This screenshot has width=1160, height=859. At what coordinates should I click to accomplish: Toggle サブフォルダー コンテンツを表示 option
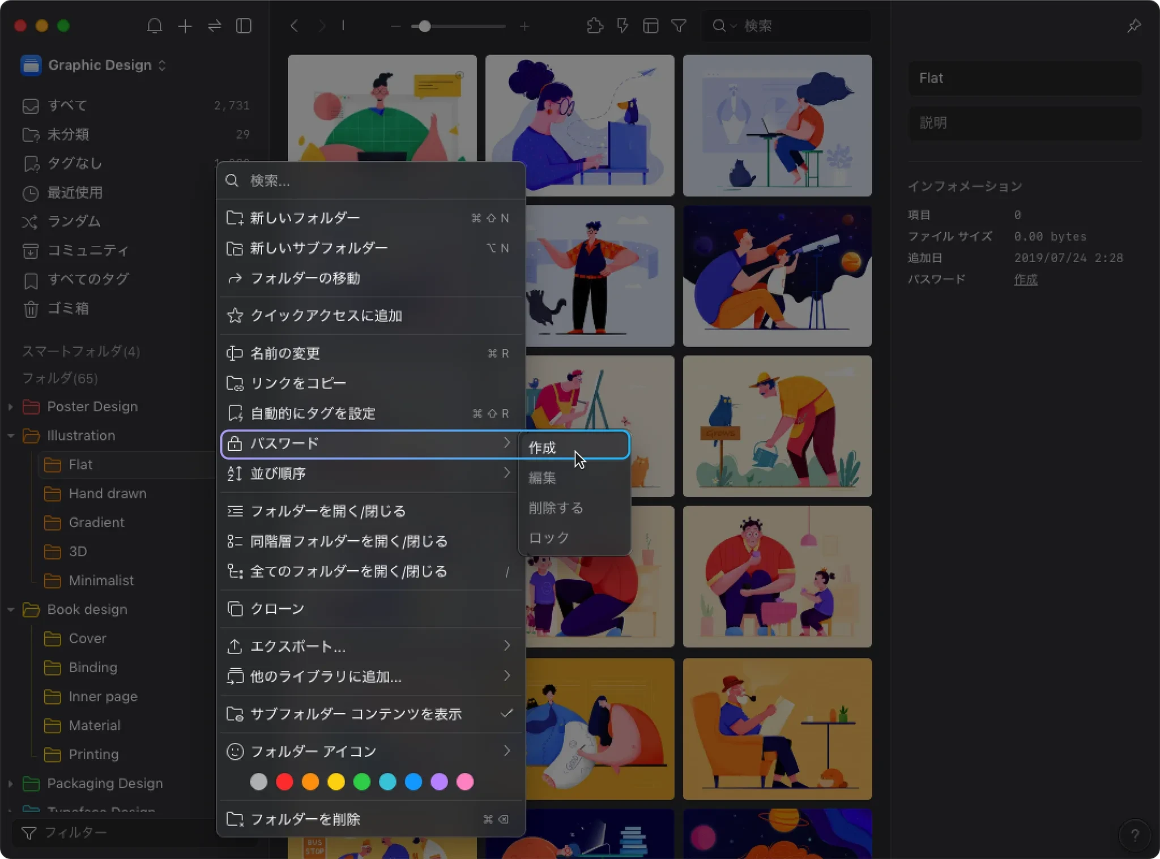tap(370, 714)
